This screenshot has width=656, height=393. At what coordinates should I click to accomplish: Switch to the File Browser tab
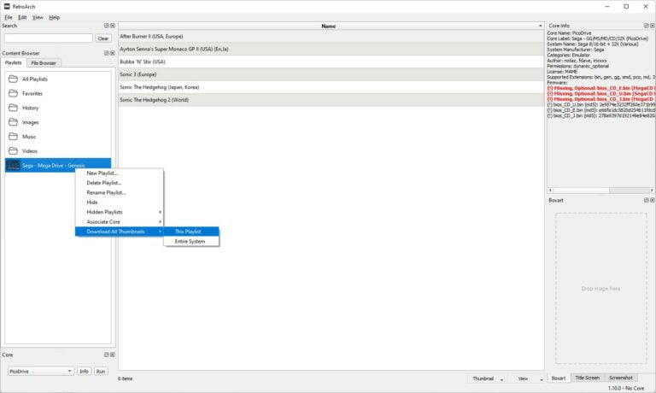tap(43, 63)
